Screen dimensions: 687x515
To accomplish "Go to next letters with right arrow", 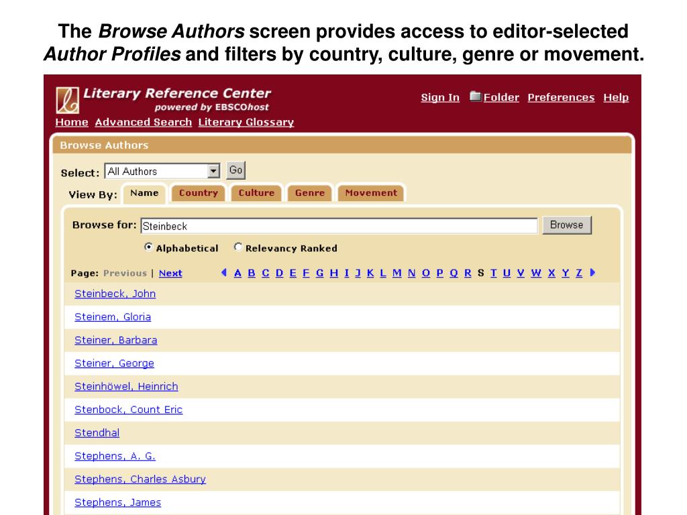I will click(x=593, y=272).
